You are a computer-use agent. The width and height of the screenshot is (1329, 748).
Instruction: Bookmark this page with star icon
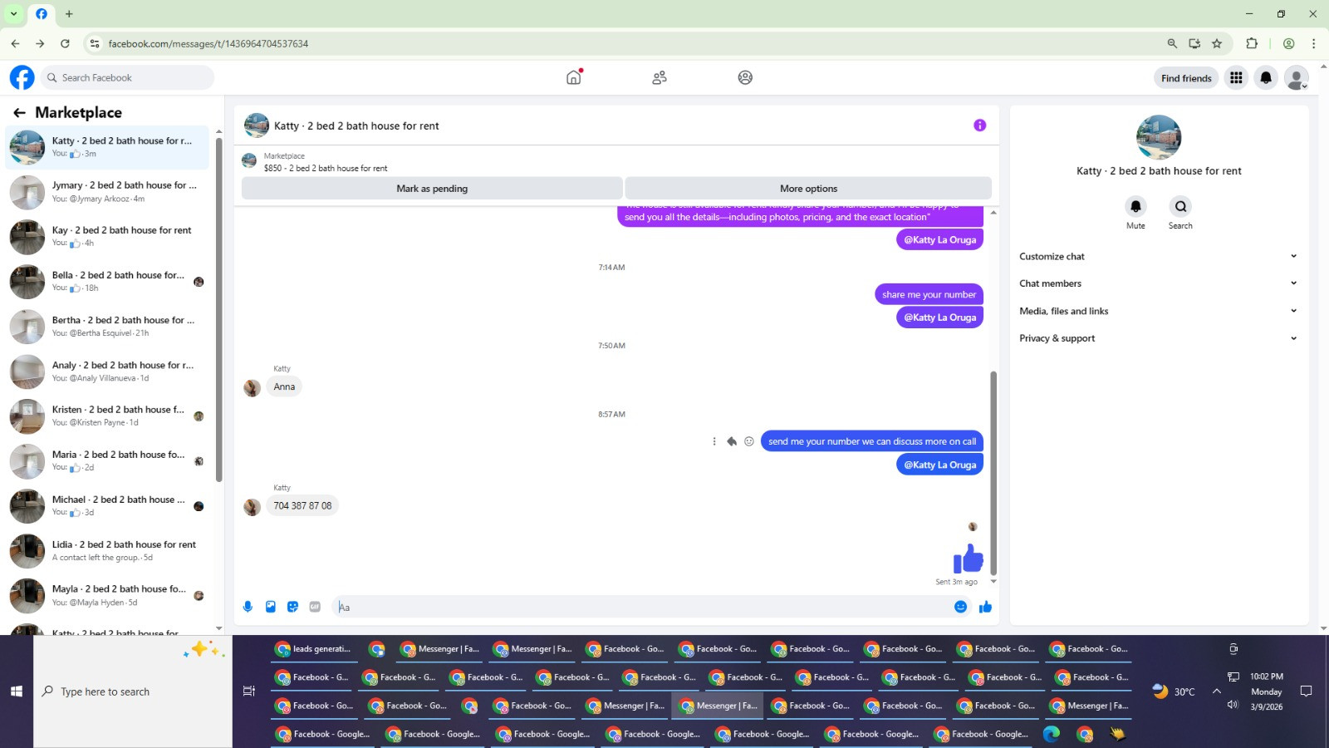1217,43
